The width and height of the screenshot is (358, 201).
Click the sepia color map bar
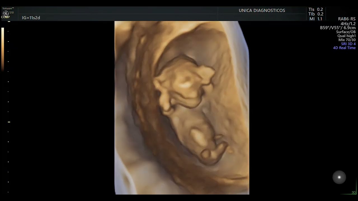(x=3, y=49)
